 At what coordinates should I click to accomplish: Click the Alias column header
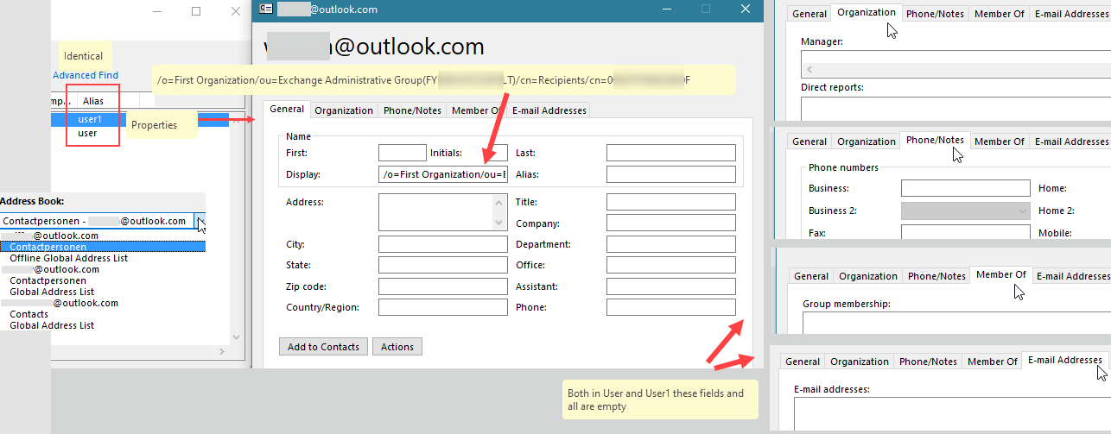pos(93,101)
